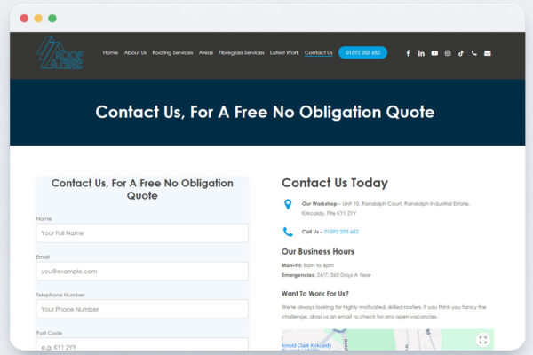The height and width of the screenshot is (355, 533).
Task: Click the 01592 203 682 Call Us link
Action: pos(341,232)
